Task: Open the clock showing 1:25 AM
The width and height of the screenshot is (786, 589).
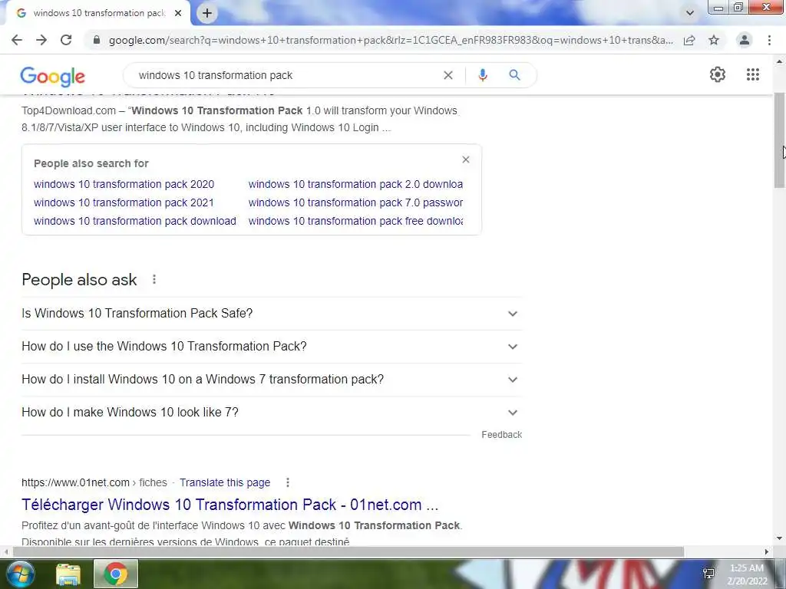Action: (x=747, y=574)
